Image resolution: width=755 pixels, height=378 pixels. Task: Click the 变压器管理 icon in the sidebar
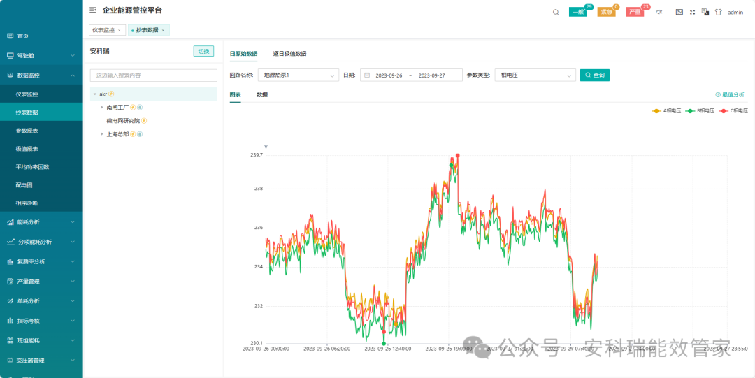tap(10, 361)
